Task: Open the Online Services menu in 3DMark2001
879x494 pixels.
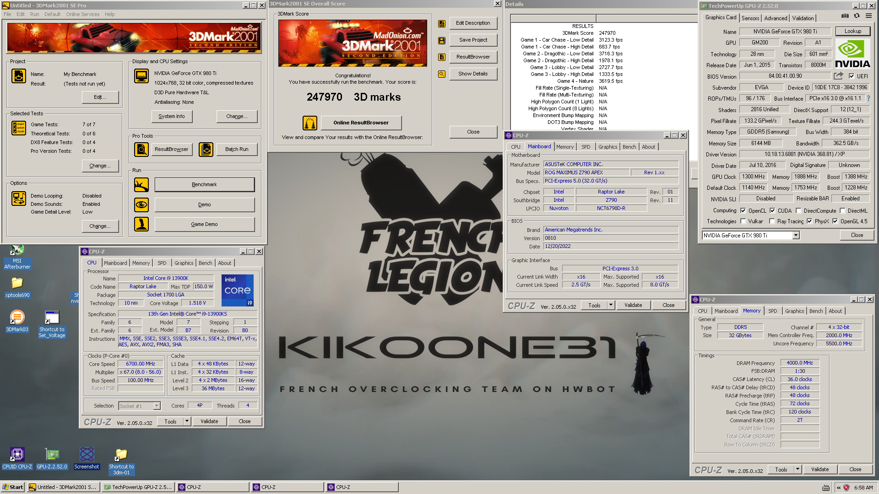Action: tap(82, 14)
